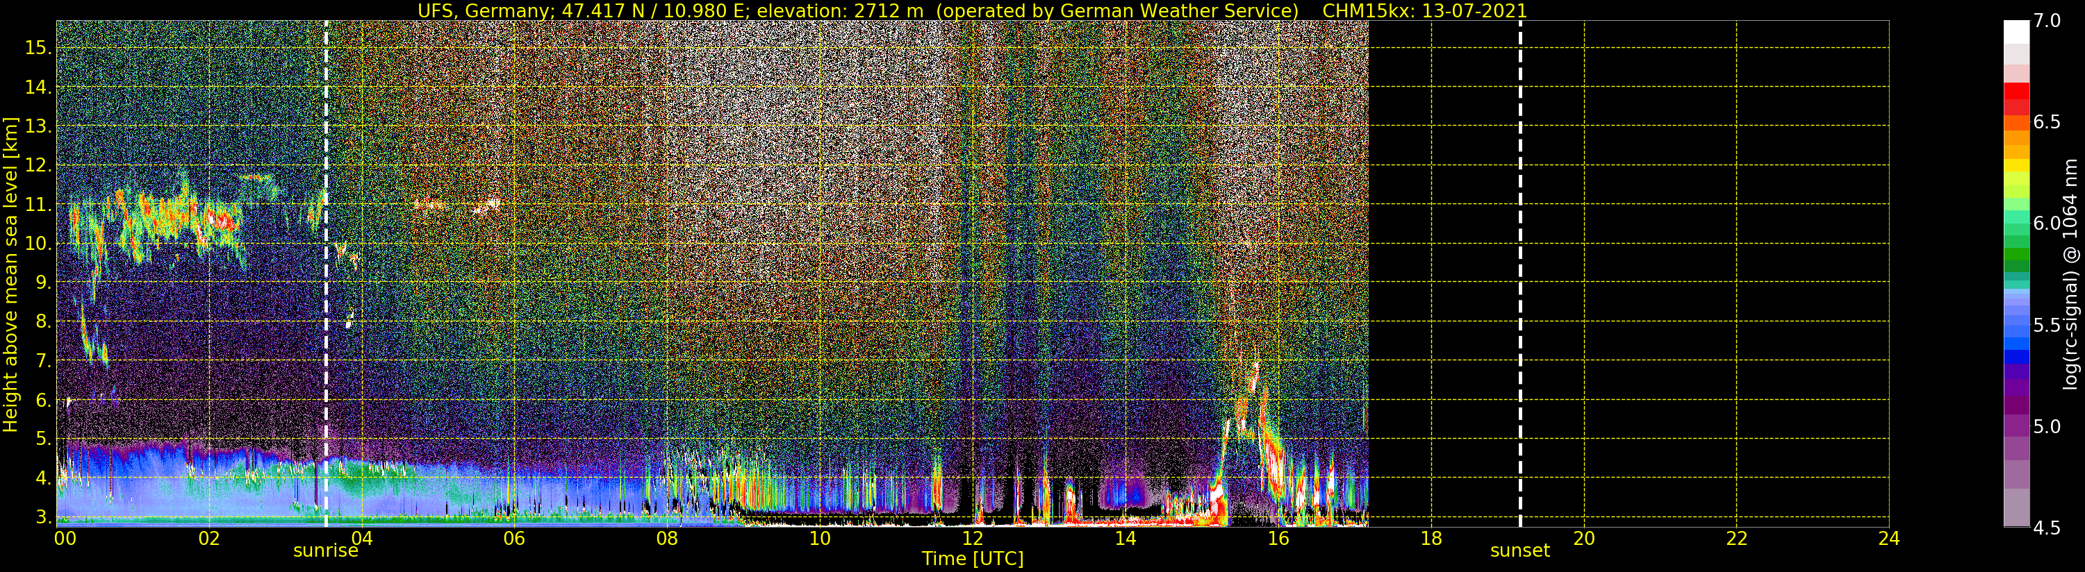The image size is (2085, 572).
Task: Click the height axis tick '4.'
Action: 43,478
